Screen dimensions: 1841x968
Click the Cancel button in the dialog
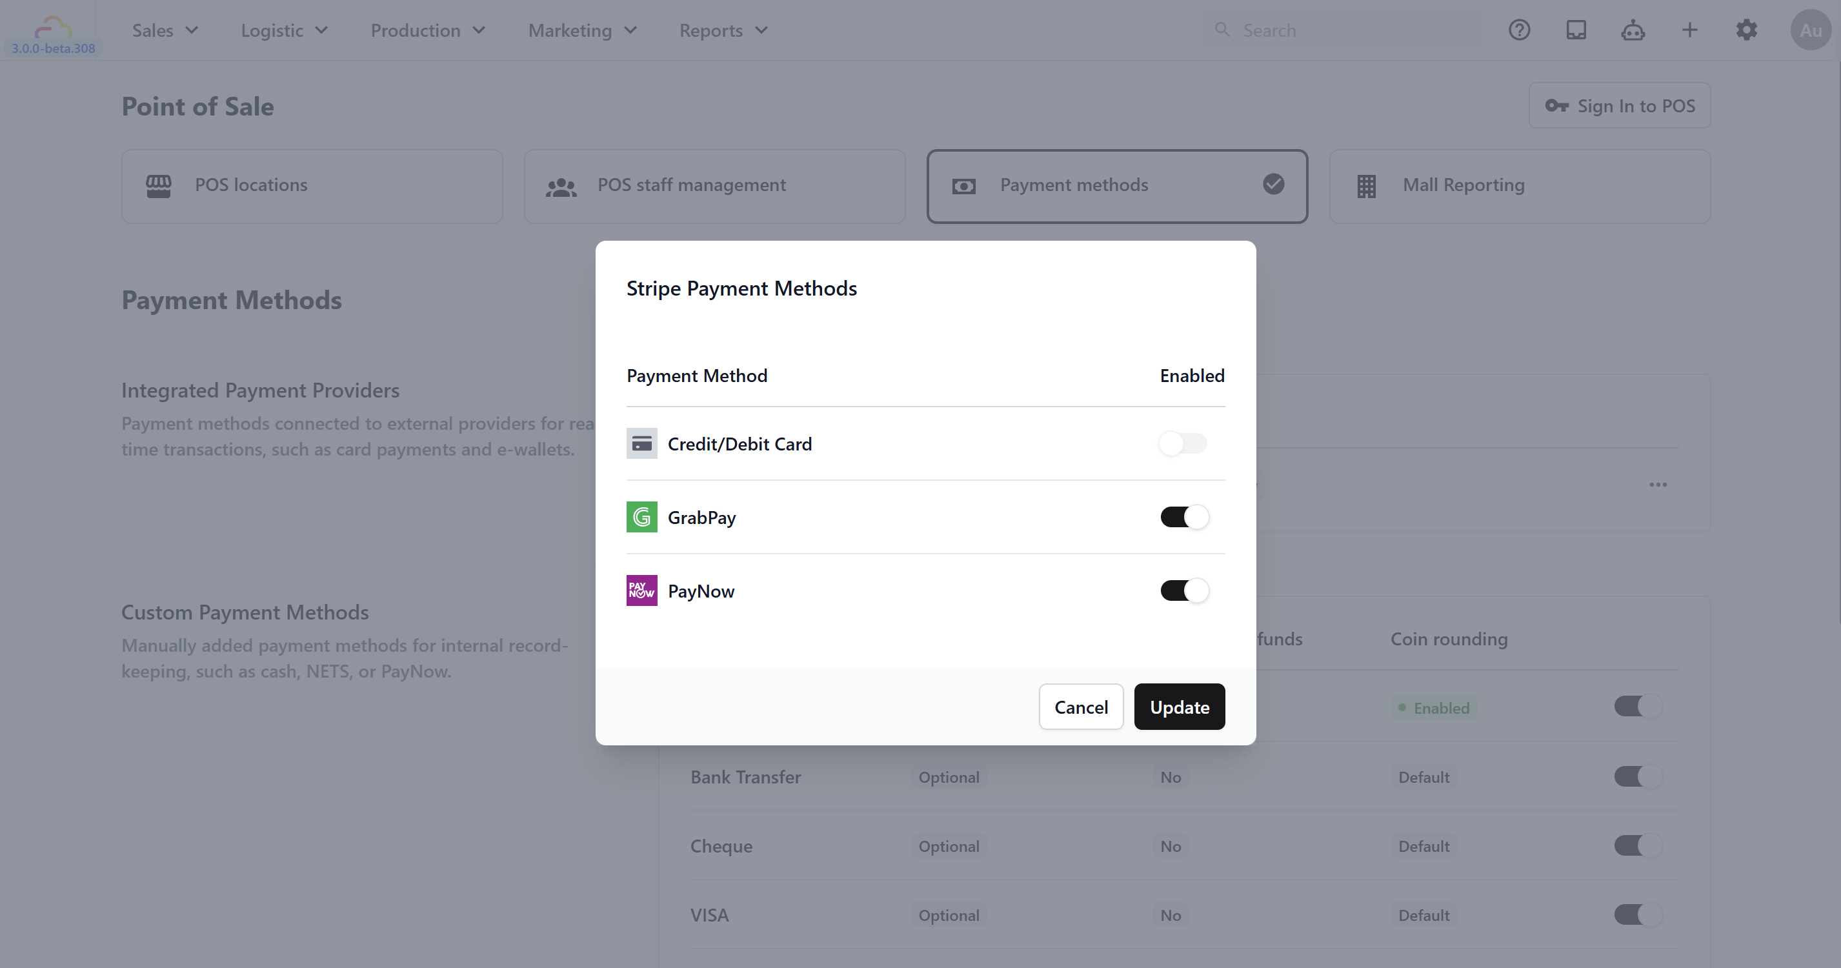(x=1081, y=707)
